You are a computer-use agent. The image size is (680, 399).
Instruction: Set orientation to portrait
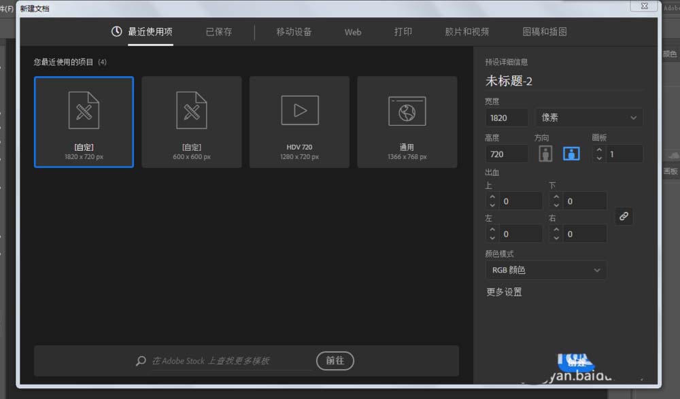(x=545, y=154)
